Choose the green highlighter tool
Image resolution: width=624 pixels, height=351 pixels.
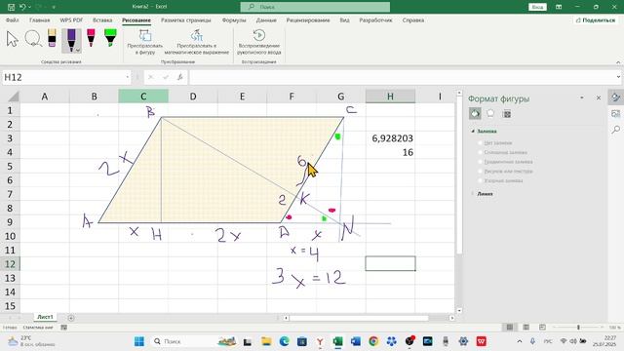click(110, 38)
